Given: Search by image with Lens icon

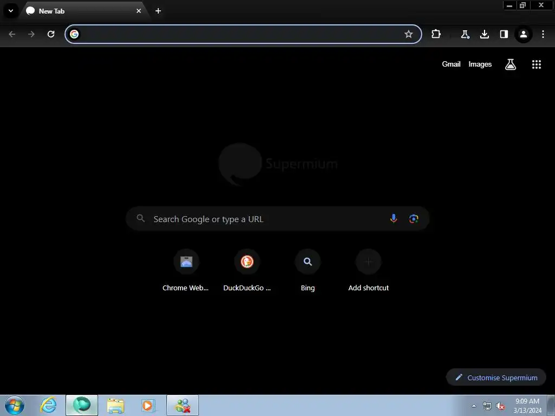Looking at the screenshot, I should click(x=414, y=219).
